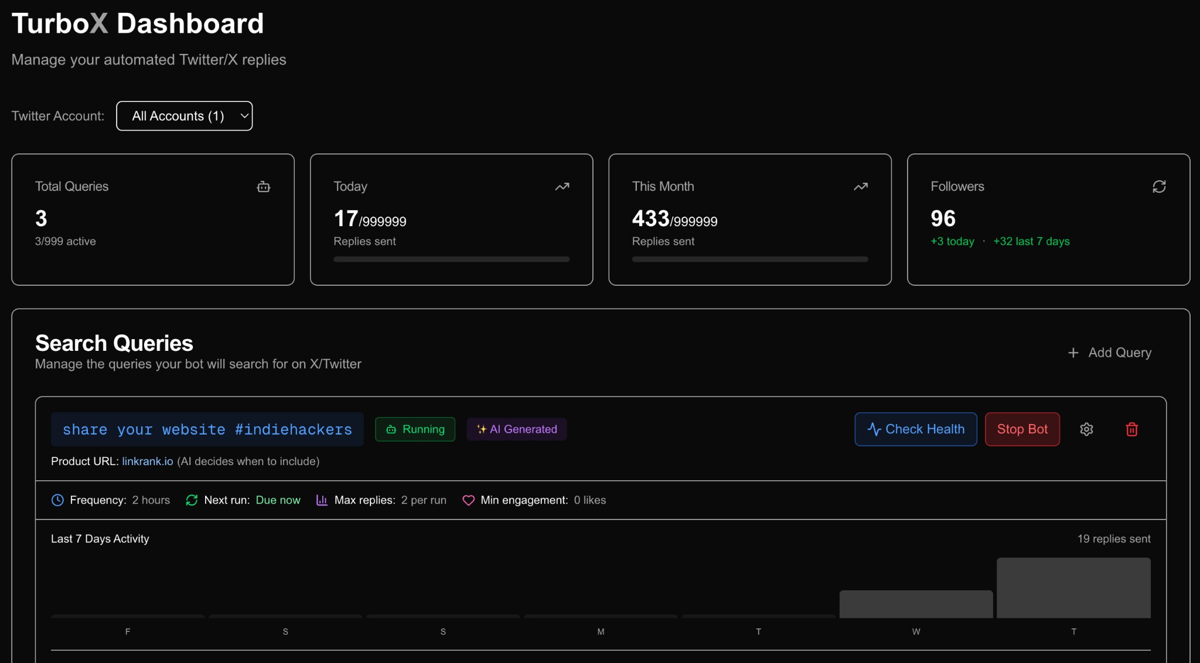Image resolution: width=1200 pixels, height=663 pixels.
Task: Click the Today replies progress bar
Action: point(451,259)
